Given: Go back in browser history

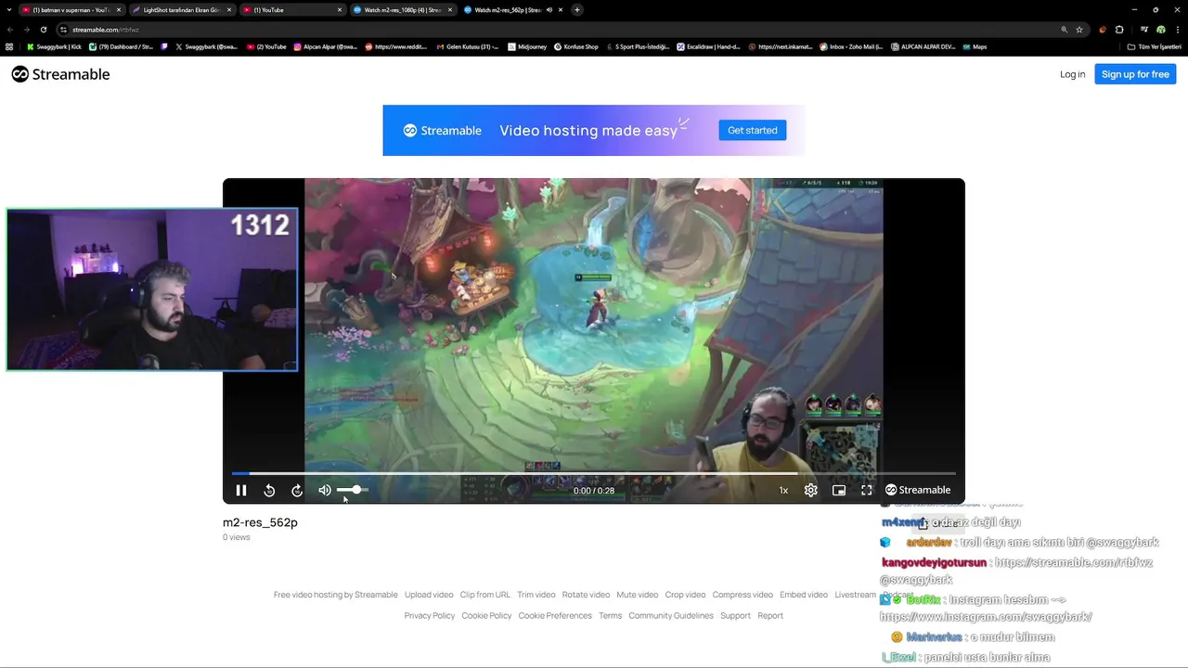Looking at the screenshot, I should coord(10,30).
